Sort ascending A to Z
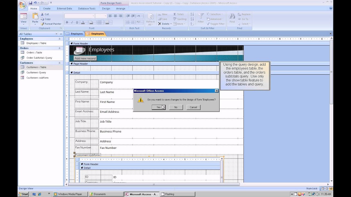Image resolution: width=351 pixels, height=197 pixels. (x=192, y=14)
